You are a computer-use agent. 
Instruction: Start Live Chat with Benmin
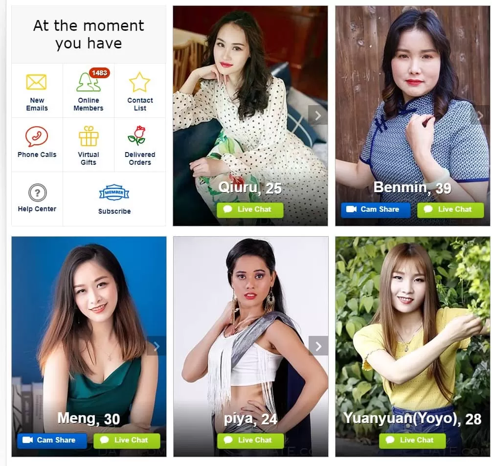coord(450,210)
